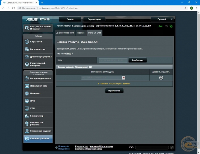
Task: Click the green network status icon in header
Action: (171, 26)
